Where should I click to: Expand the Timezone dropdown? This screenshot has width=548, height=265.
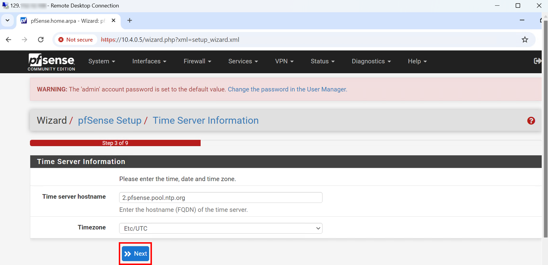(x=221, y=228)
